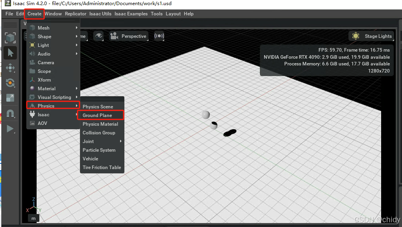The image size is (402, 227).
Task: Open the Isaac Examples menu
Action: click(131, 13)
